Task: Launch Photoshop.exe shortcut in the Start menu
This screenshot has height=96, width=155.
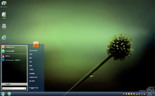Action: point(14,60)
